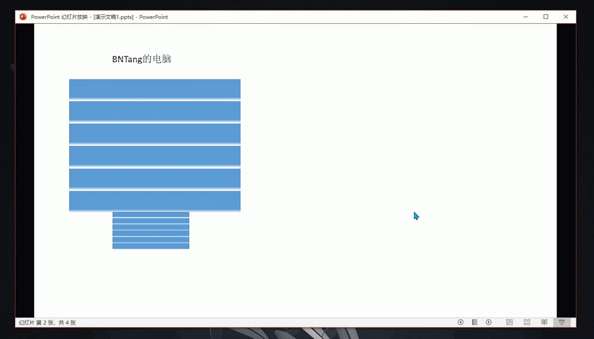Click the slide title BNTang的电脑
This screenshot has height=339, width=594.
point(142,59)
